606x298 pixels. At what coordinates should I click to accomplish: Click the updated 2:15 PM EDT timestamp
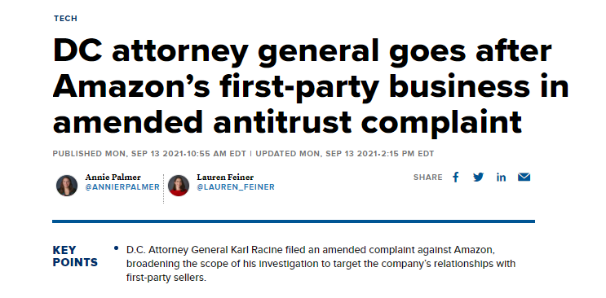[345, 154]
